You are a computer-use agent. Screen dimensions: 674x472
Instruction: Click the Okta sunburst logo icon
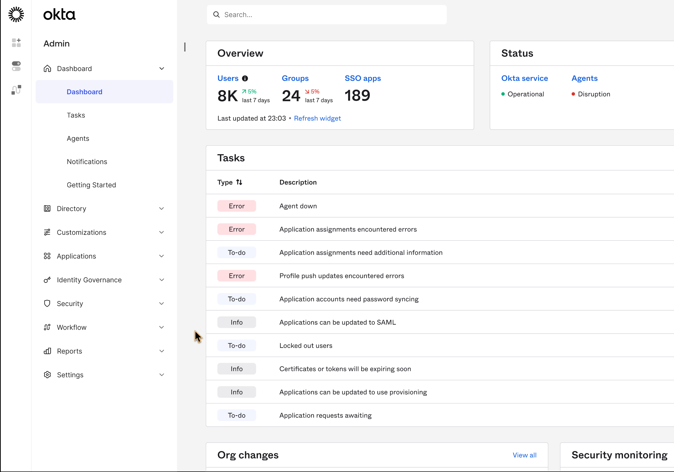click(16, 14)
